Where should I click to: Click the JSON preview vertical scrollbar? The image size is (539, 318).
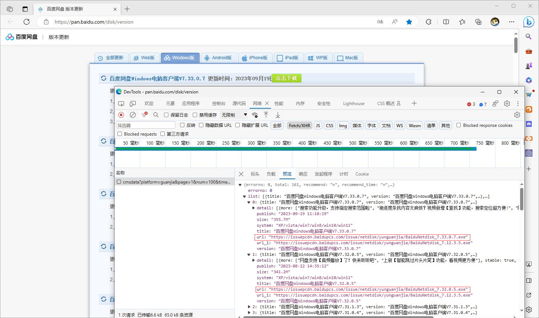[x=522, y=199]
